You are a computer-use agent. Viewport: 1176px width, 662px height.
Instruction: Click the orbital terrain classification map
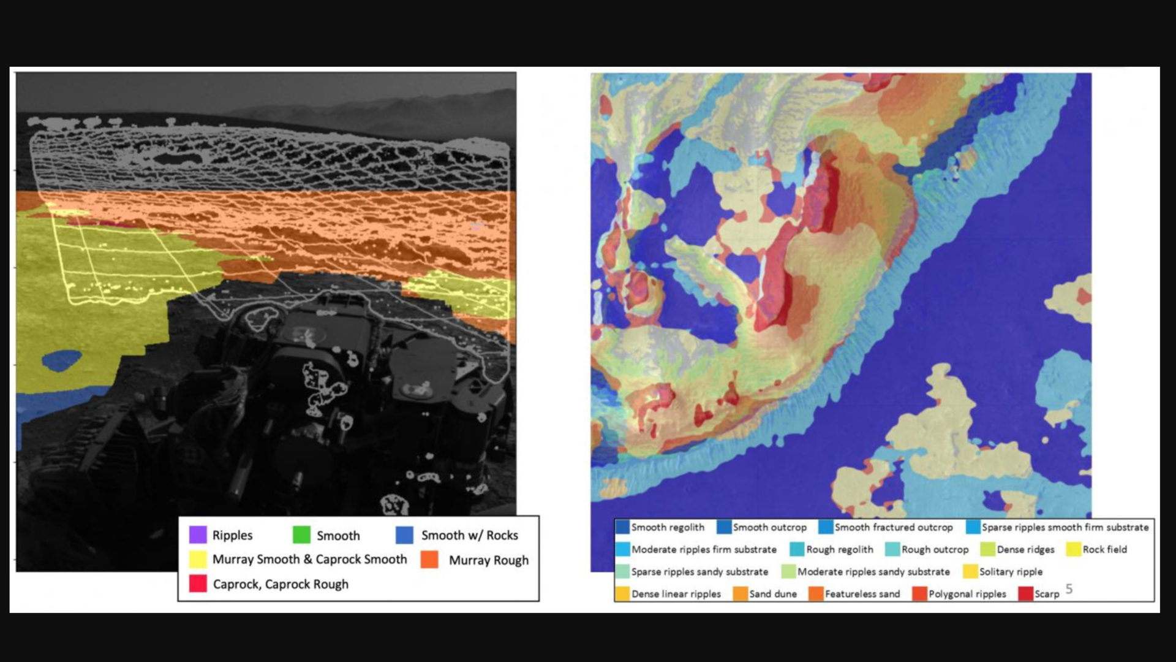[x=841, y=322]
